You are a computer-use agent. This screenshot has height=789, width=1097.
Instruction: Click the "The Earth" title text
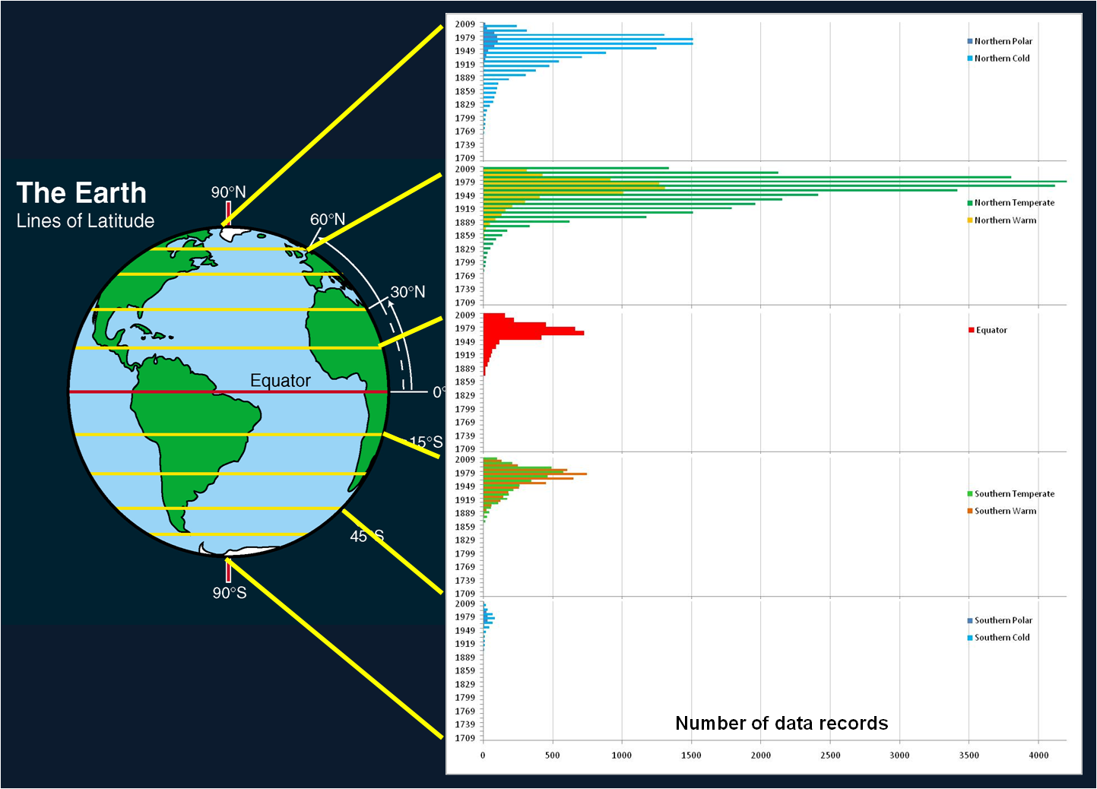81,193
